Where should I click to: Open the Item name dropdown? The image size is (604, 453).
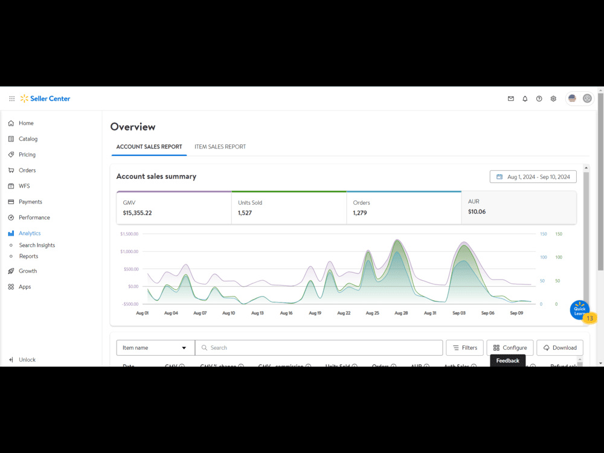(156, 348)
